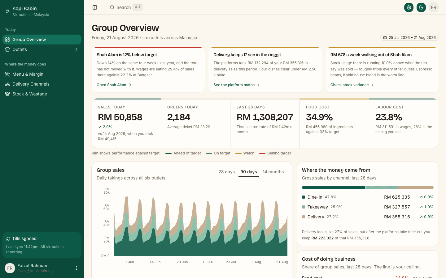446x278 pixels.
Task: Click the ⌘J keyboard shortcut badge
Action: [x=138, y=7]
